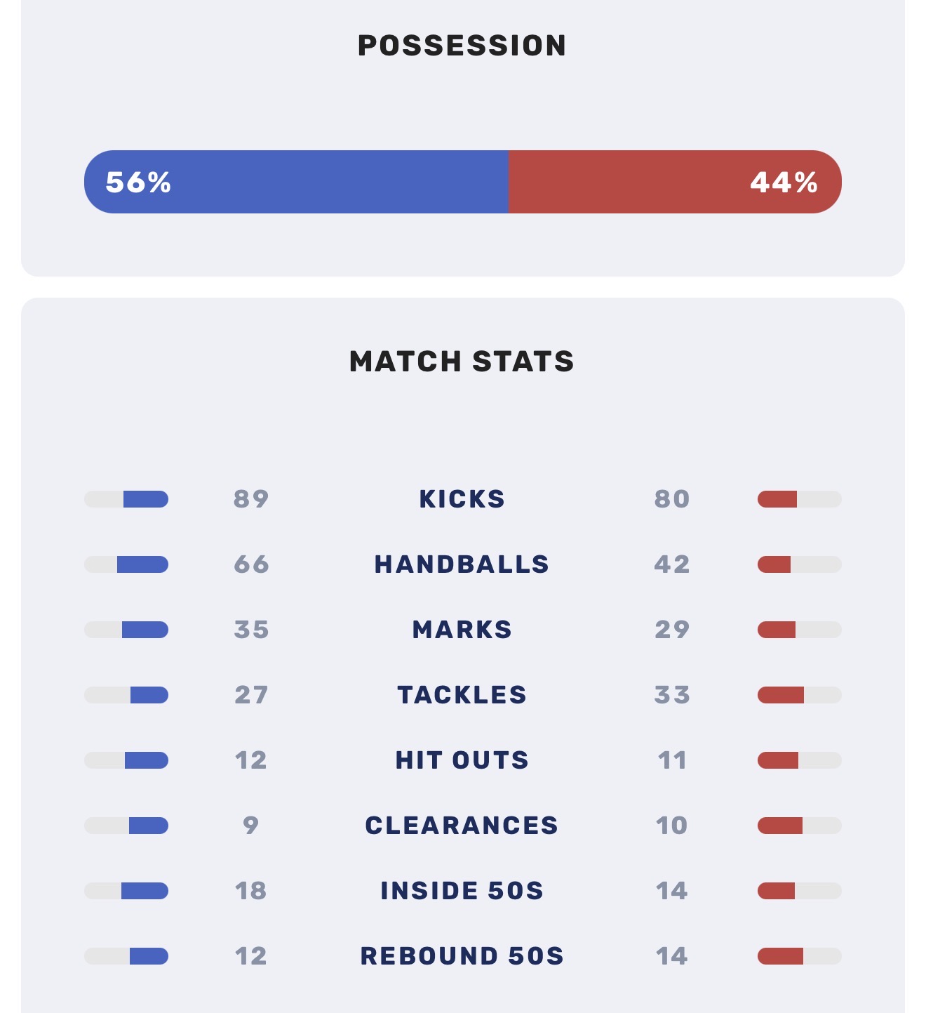
Task: Click the red Tackles bar showing 33
Action: (800, 695)
